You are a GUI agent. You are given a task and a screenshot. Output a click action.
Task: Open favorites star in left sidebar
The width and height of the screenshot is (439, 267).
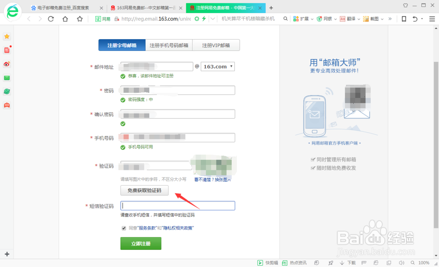7,36
